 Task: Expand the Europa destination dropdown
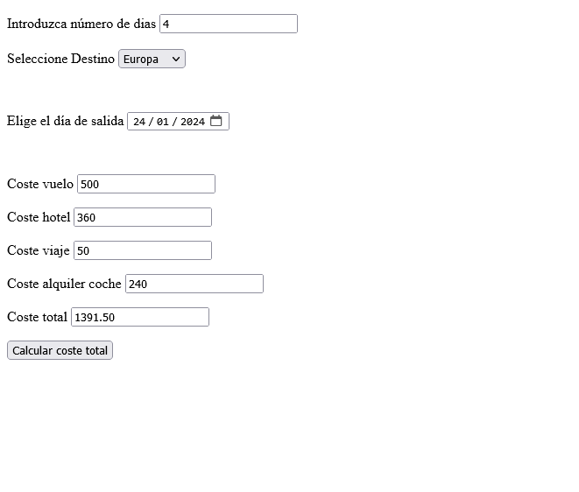coord(151,59)
